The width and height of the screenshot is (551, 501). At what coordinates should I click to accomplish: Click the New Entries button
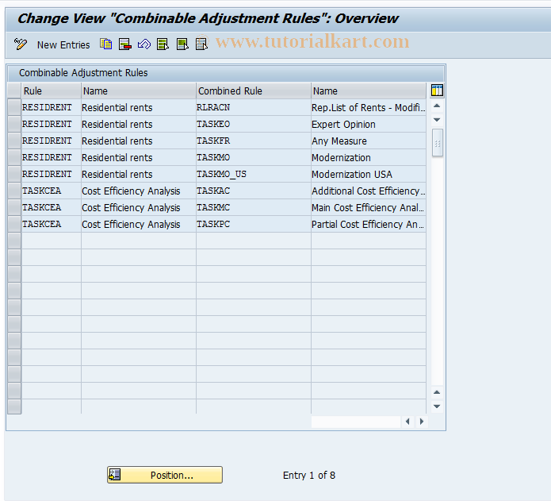click(63, 45)
